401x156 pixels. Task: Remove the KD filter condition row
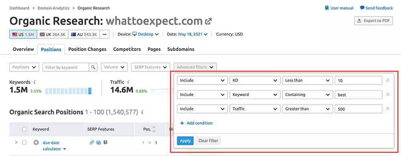388,80
